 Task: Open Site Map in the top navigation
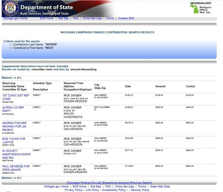point(63,18)
